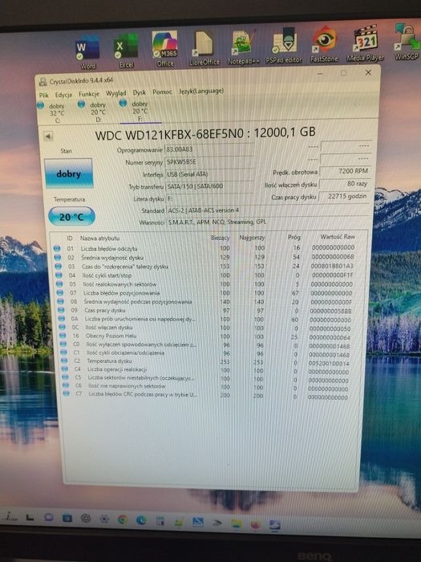This screenshot has width=421, height=562.
Task: Click the 'Bieżący' column header
Action: [x=221, y=238]
